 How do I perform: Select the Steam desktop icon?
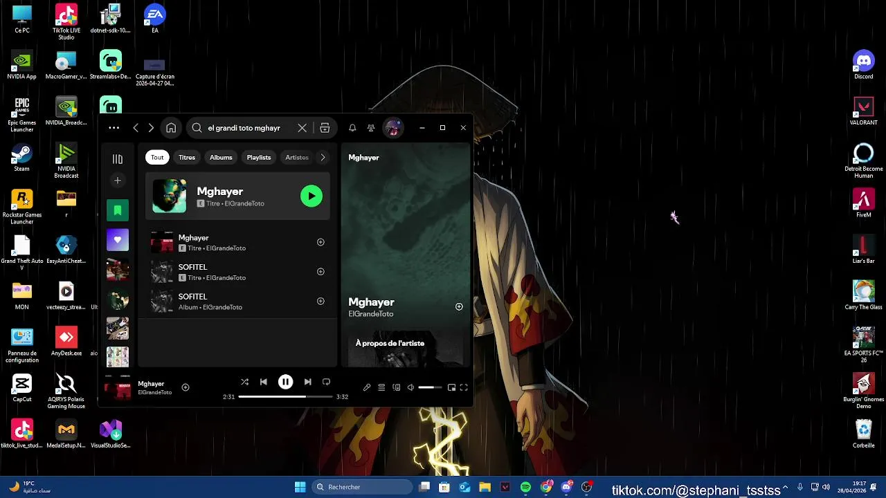(x=21, y=158)
